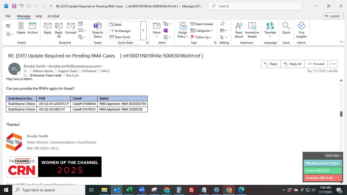This screenshot has height=195, width=347.
Task: Run the RMA quick step
Action: tap(124, 25)
